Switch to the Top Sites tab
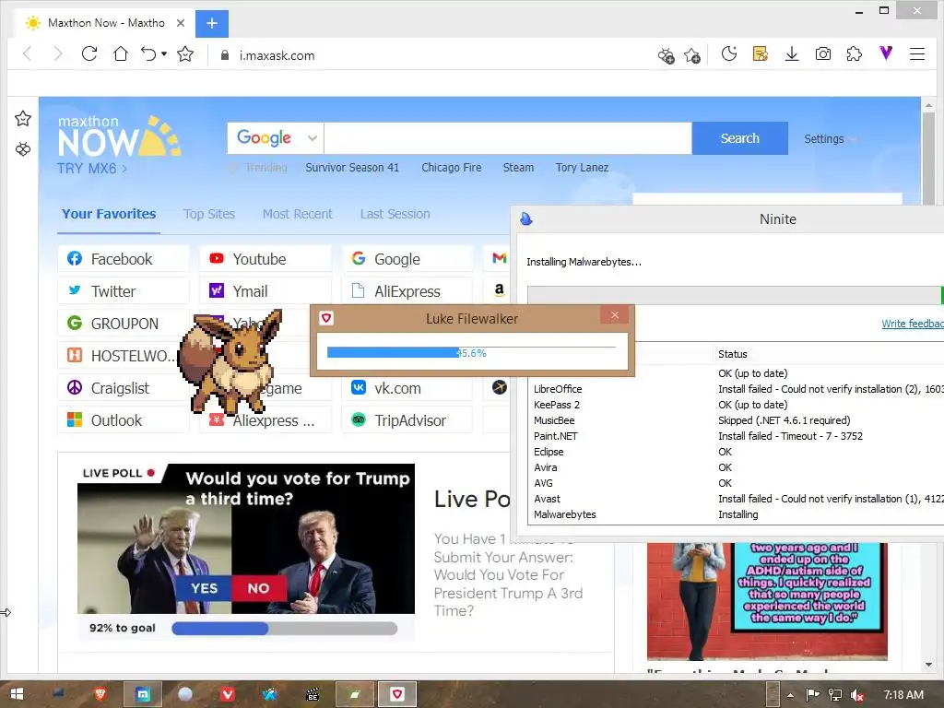The width and height of the screenshot is (944, 708). (209, 214)
